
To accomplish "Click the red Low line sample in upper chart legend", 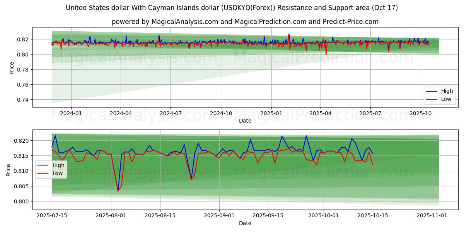I will 432,99.
